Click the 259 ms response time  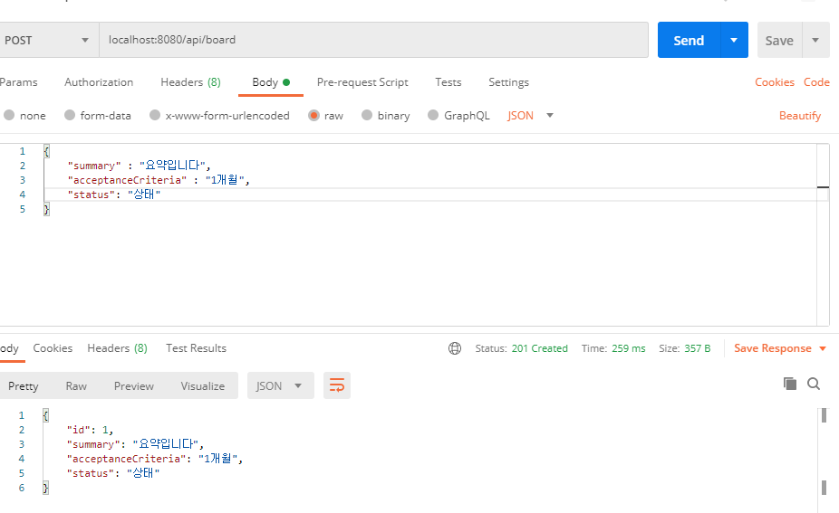click(x=628, y=348)
